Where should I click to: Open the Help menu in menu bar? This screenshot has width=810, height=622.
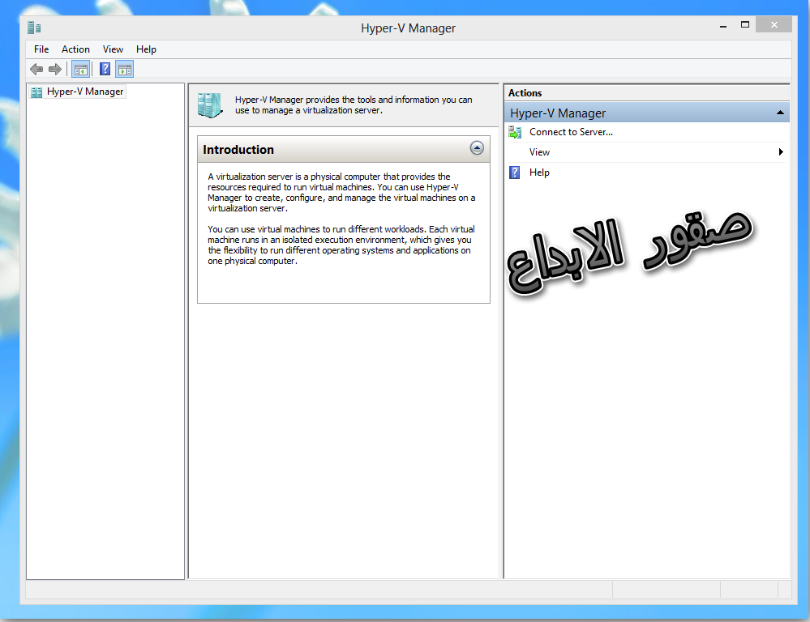click(x=146, y=49)
